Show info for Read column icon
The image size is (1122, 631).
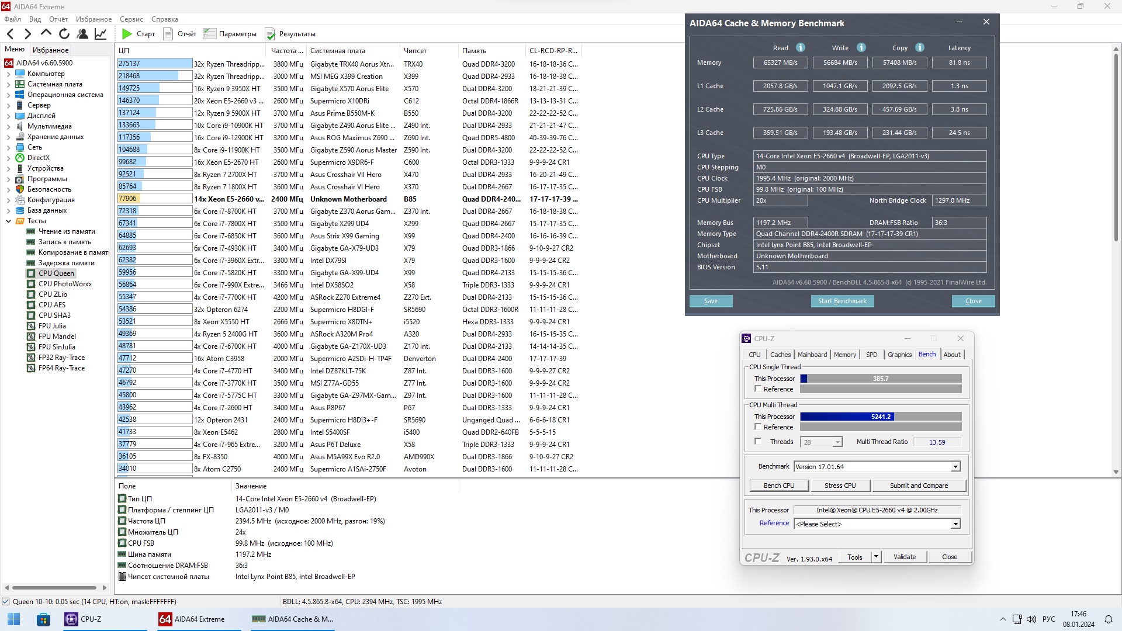pyautogui.click(x=801, y=48)
